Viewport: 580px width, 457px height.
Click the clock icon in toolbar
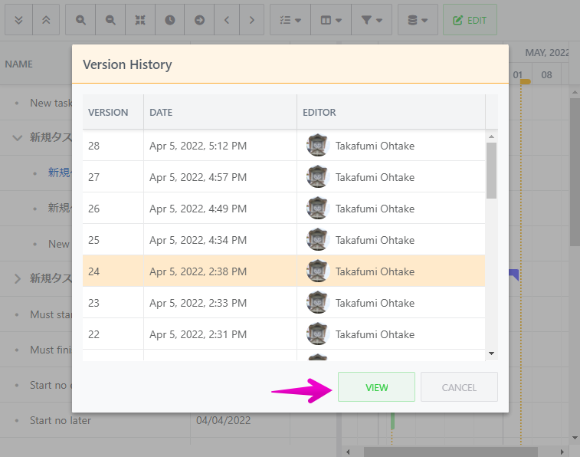(x=169, y=20)
